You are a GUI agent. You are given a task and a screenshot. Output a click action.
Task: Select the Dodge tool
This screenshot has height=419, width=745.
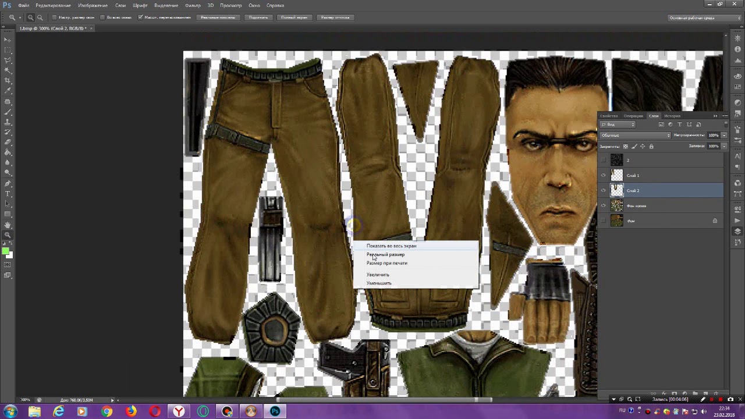click(8, 173)
